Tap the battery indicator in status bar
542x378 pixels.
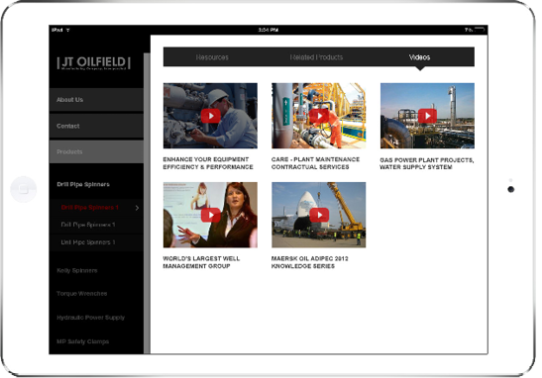tap(479, 30)
